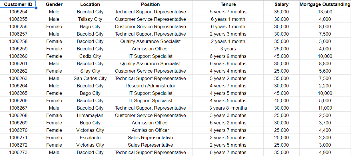The height and width of the screenshot is (156, 351).
Task: Select the 13,500 mortgage cell
Action: pyautogui.click(x=325, y=12)
